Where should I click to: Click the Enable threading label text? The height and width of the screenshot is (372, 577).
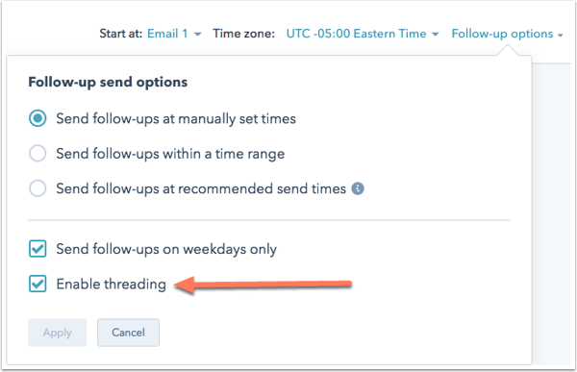tap(112, 285)
